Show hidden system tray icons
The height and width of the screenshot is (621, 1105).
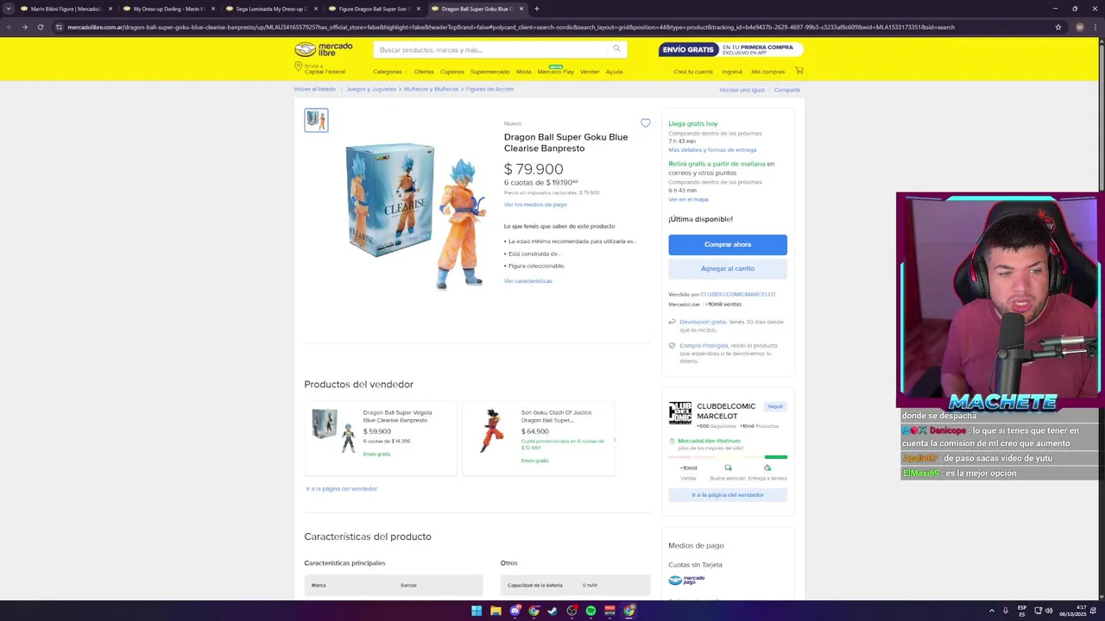[991, 611]
